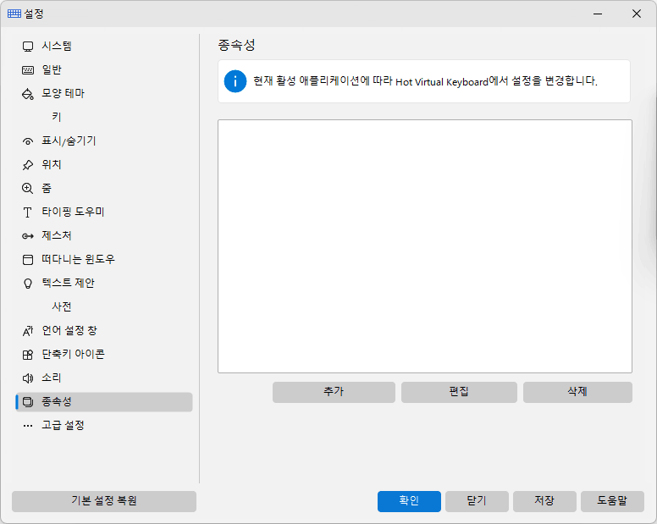This screenshot has height=524, width=657.
Task: Open 떠다니는 윈도우 settings
Action: tap(104, 260)
